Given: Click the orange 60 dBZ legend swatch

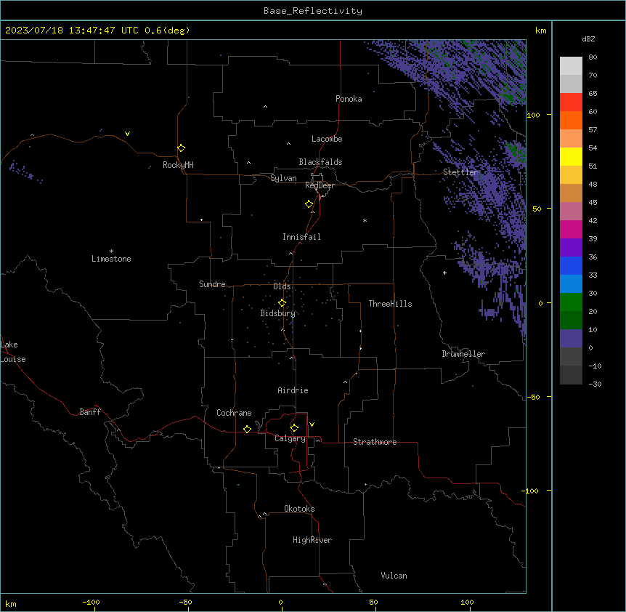Looking at the screenshot, I should click(571, 120).
